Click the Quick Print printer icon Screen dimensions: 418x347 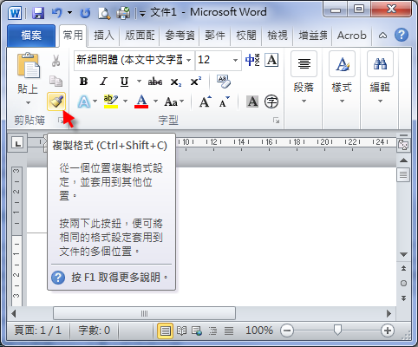pos(123,13)
